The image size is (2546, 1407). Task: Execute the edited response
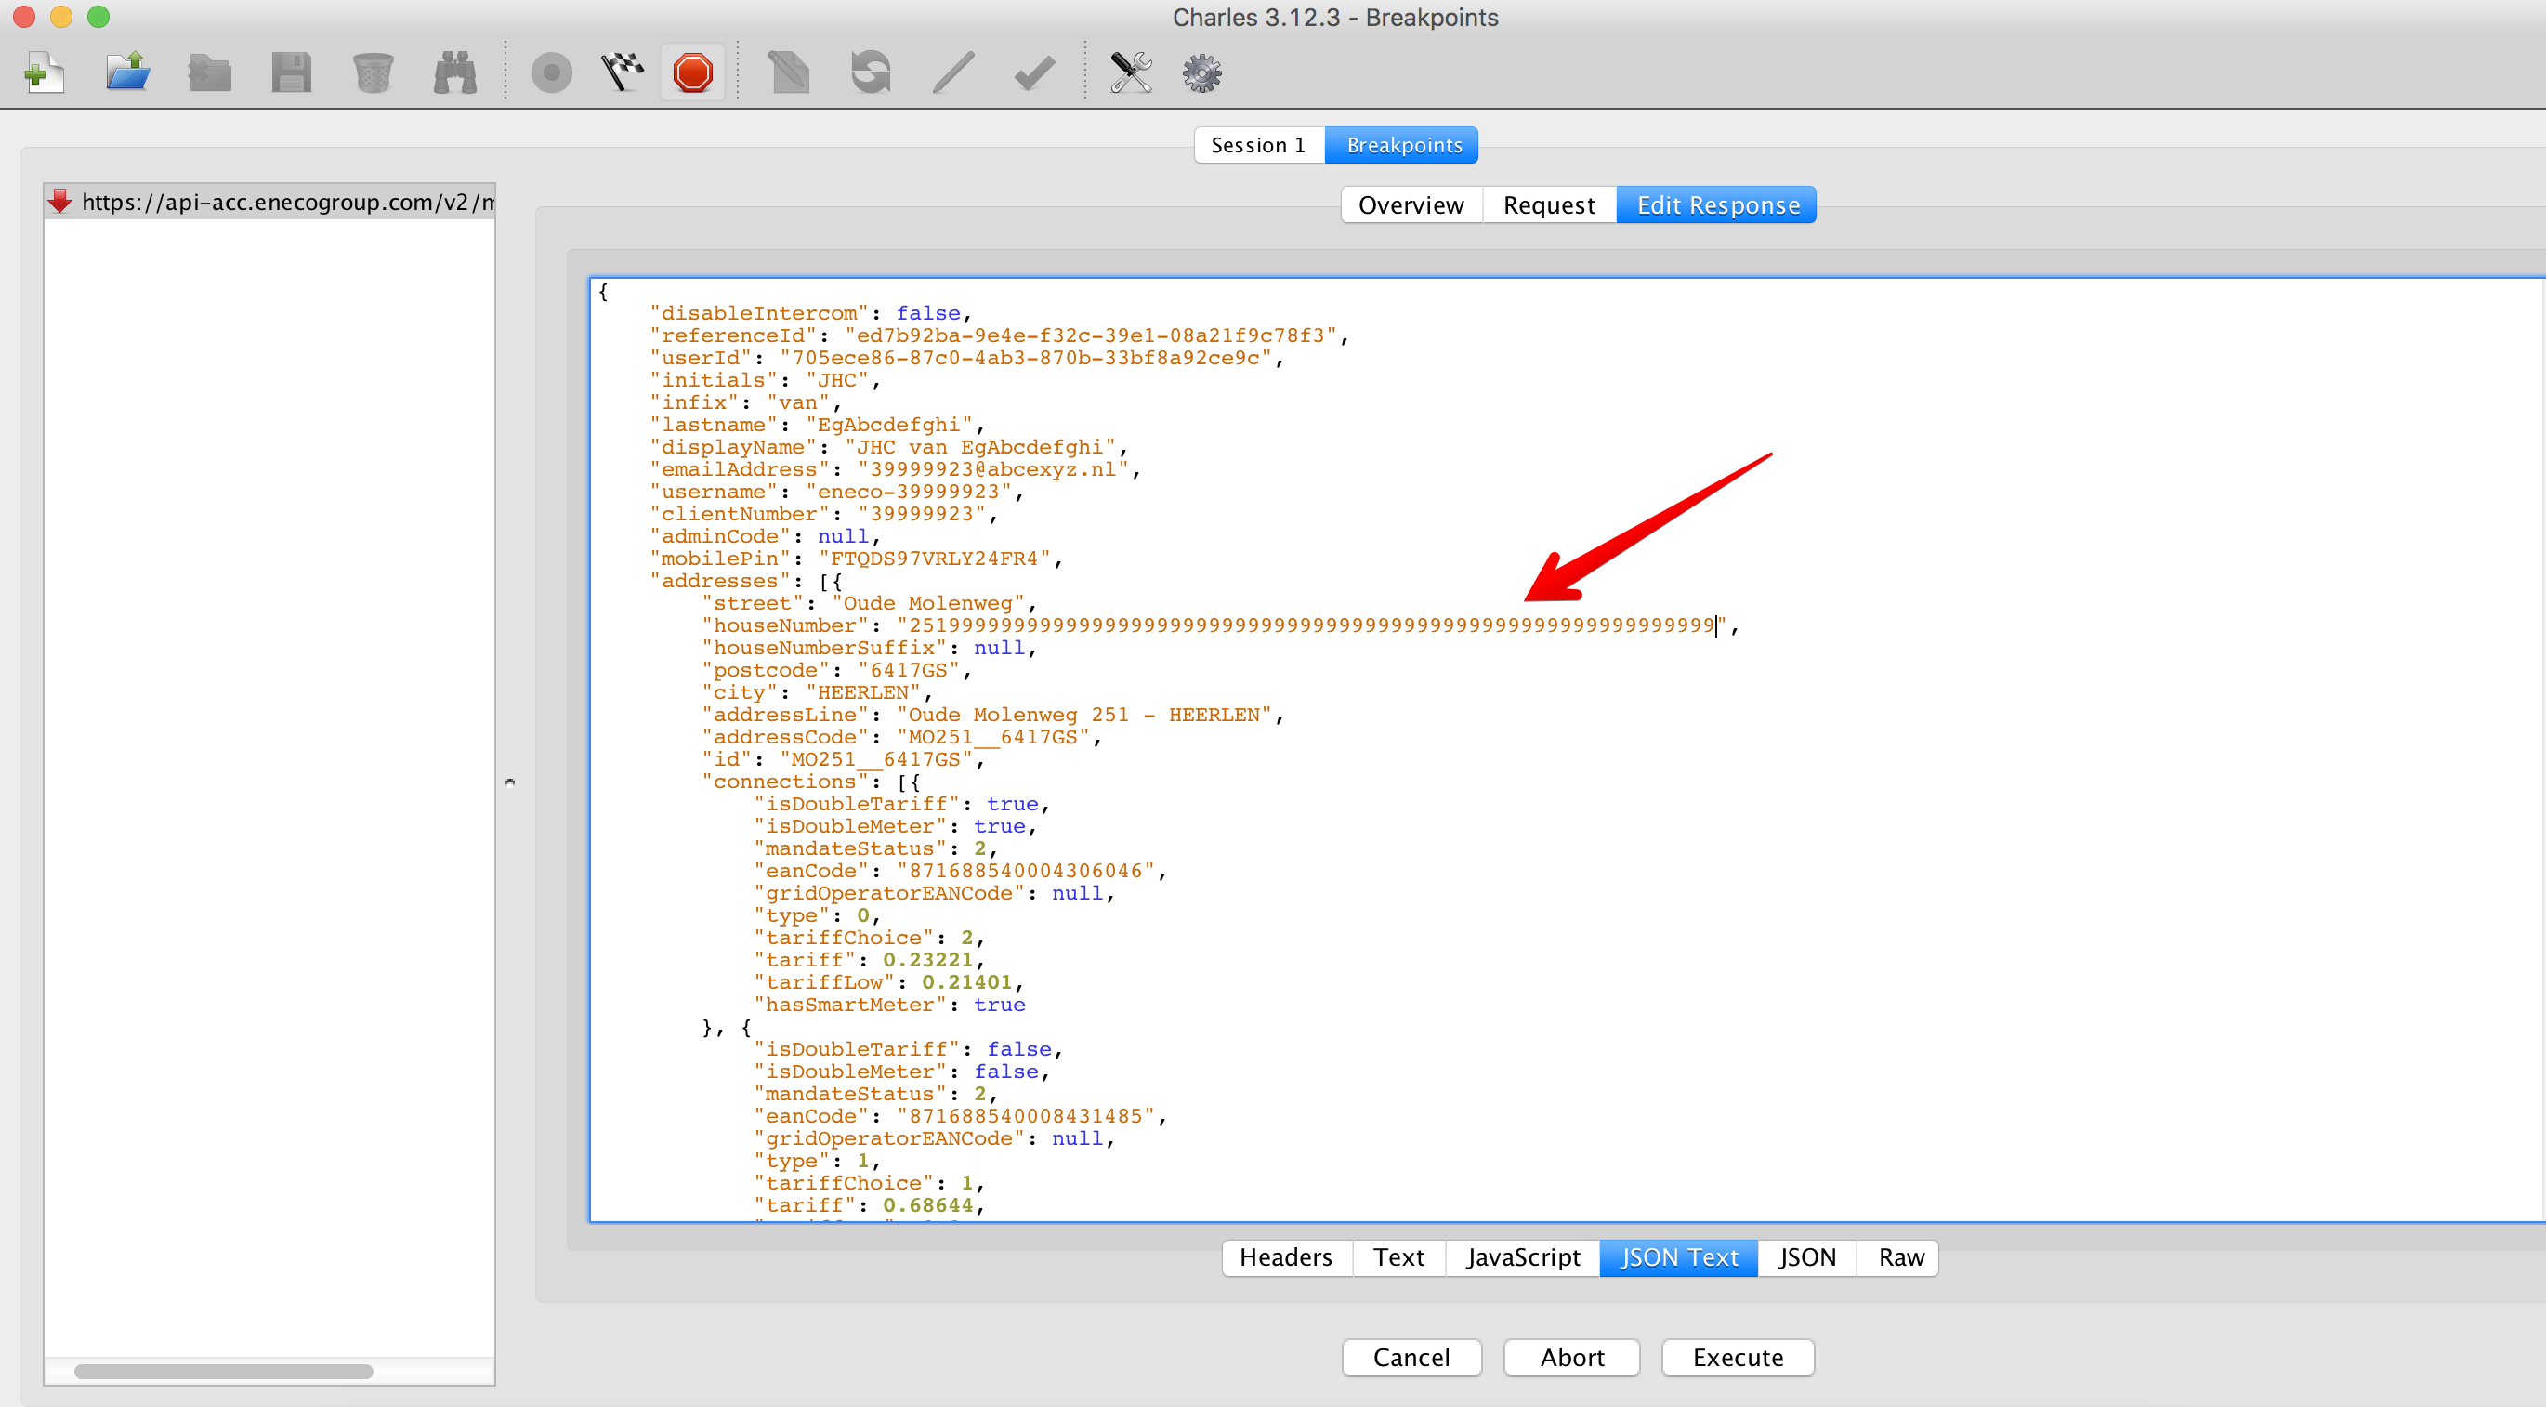tap(1737, 1358)
